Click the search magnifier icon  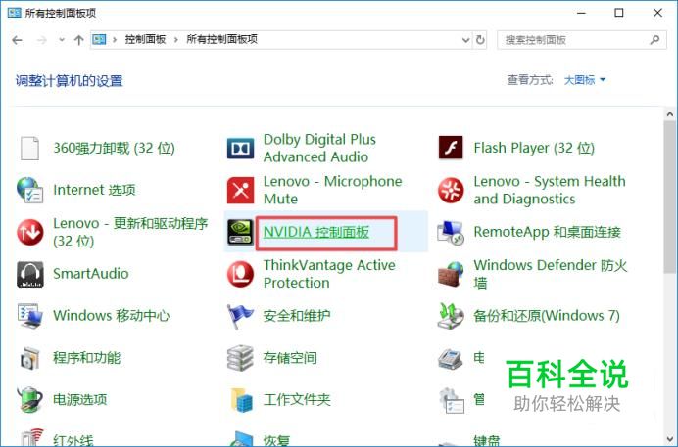(654, 40)
